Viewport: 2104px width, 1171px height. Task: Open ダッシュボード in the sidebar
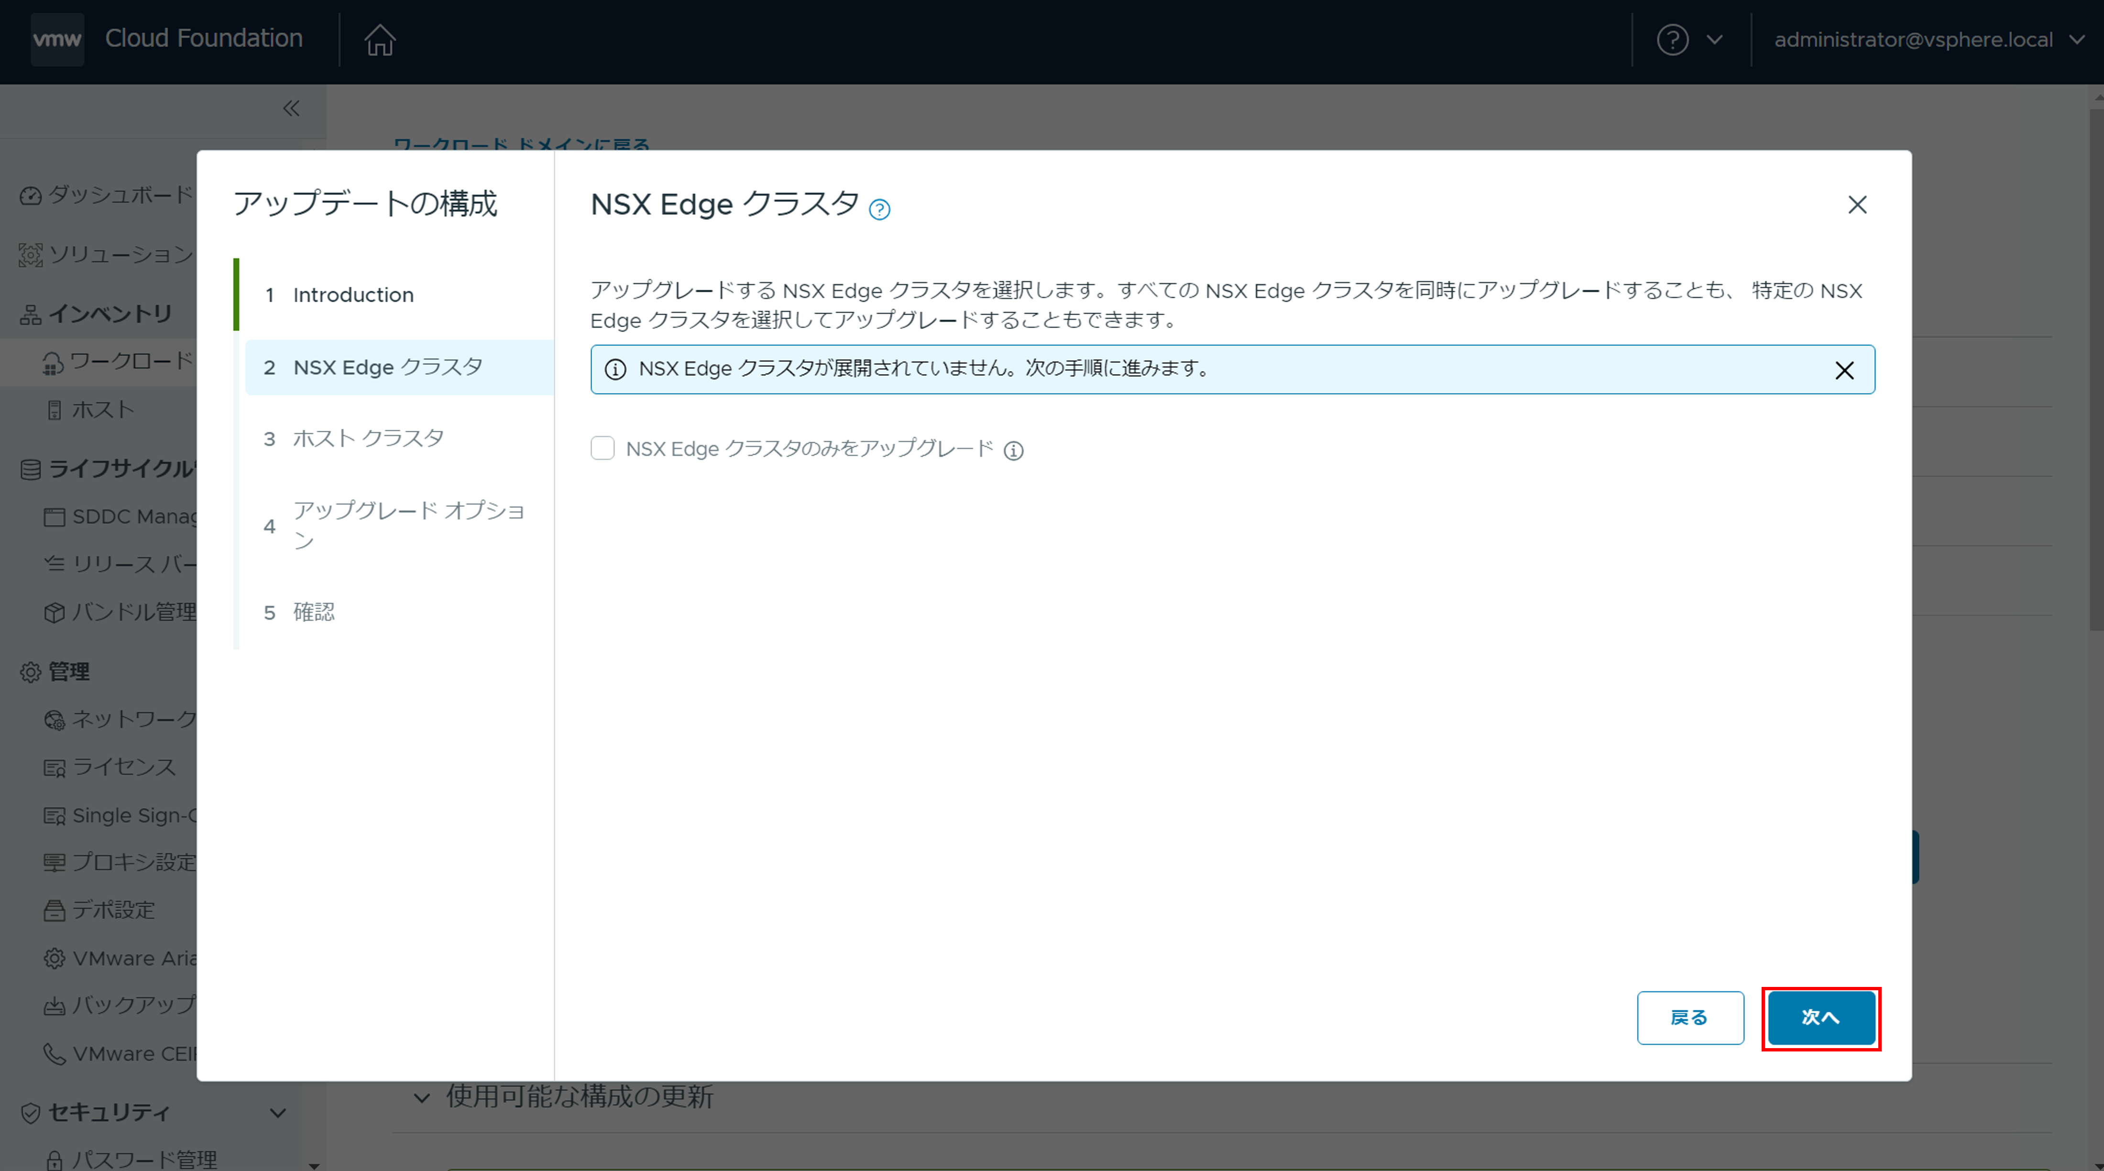pos(107,194)
